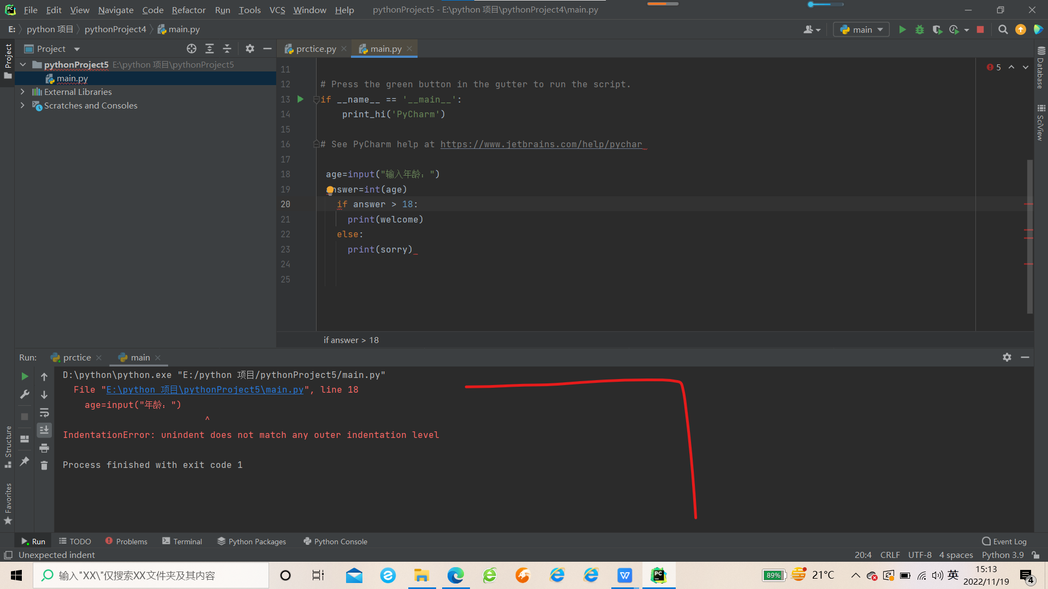Open the Problems tool window
Screen dimensions: 1048x589
pos(126,541)
